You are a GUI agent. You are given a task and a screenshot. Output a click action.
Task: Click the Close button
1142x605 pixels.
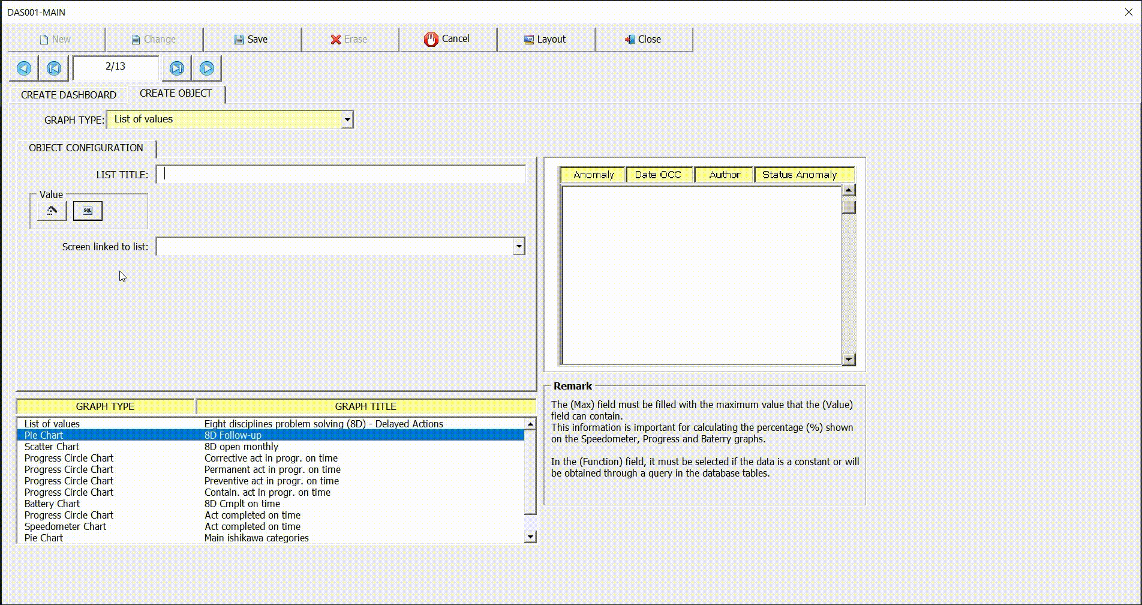point(644,39)
